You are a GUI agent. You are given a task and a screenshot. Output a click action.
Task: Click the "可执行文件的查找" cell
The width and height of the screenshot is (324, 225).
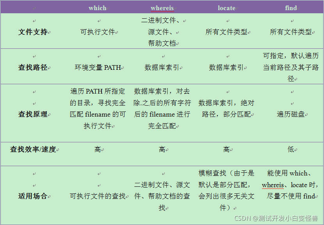(x=97, y=196)
